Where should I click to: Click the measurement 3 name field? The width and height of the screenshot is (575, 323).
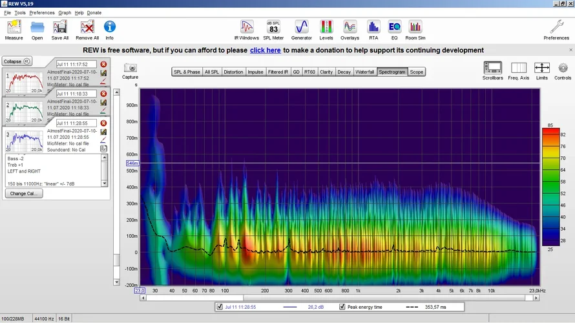(76, 123)
